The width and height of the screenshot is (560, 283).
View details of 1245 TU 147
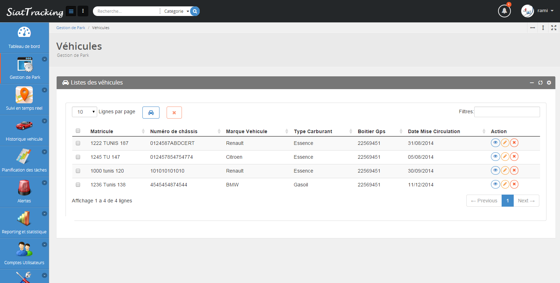click(x=495, y=157)
